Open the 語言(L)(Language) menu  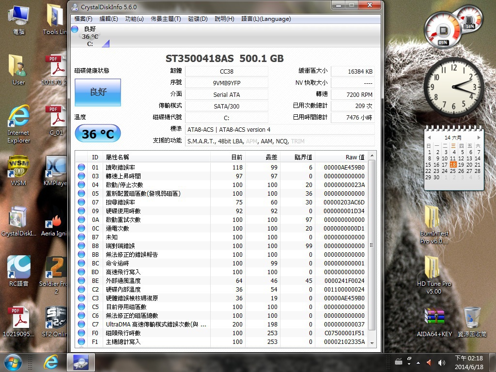click(x=266, y=19)
